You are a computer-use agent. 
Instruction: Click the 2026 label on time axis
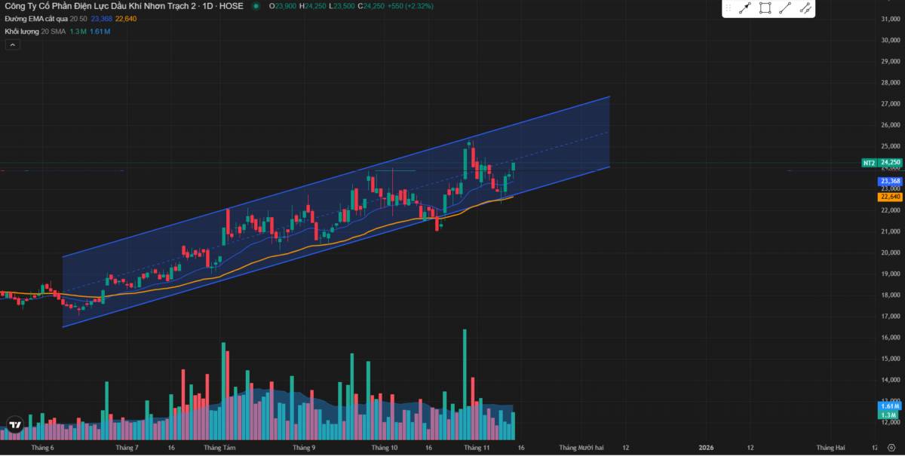(706, 448)
